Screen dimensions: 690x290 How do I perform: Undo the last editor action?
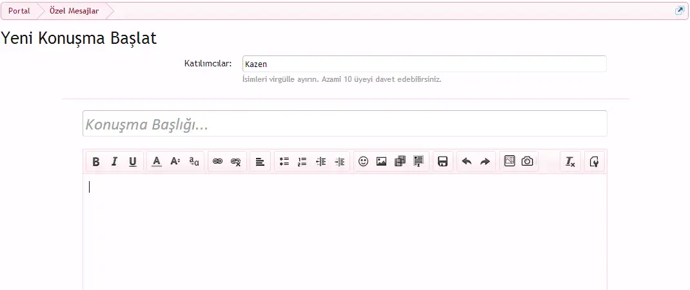(467, 162)
